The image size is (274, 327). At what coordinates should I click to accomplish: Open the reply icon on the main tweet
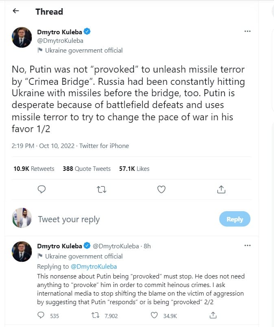click(41, 189)
